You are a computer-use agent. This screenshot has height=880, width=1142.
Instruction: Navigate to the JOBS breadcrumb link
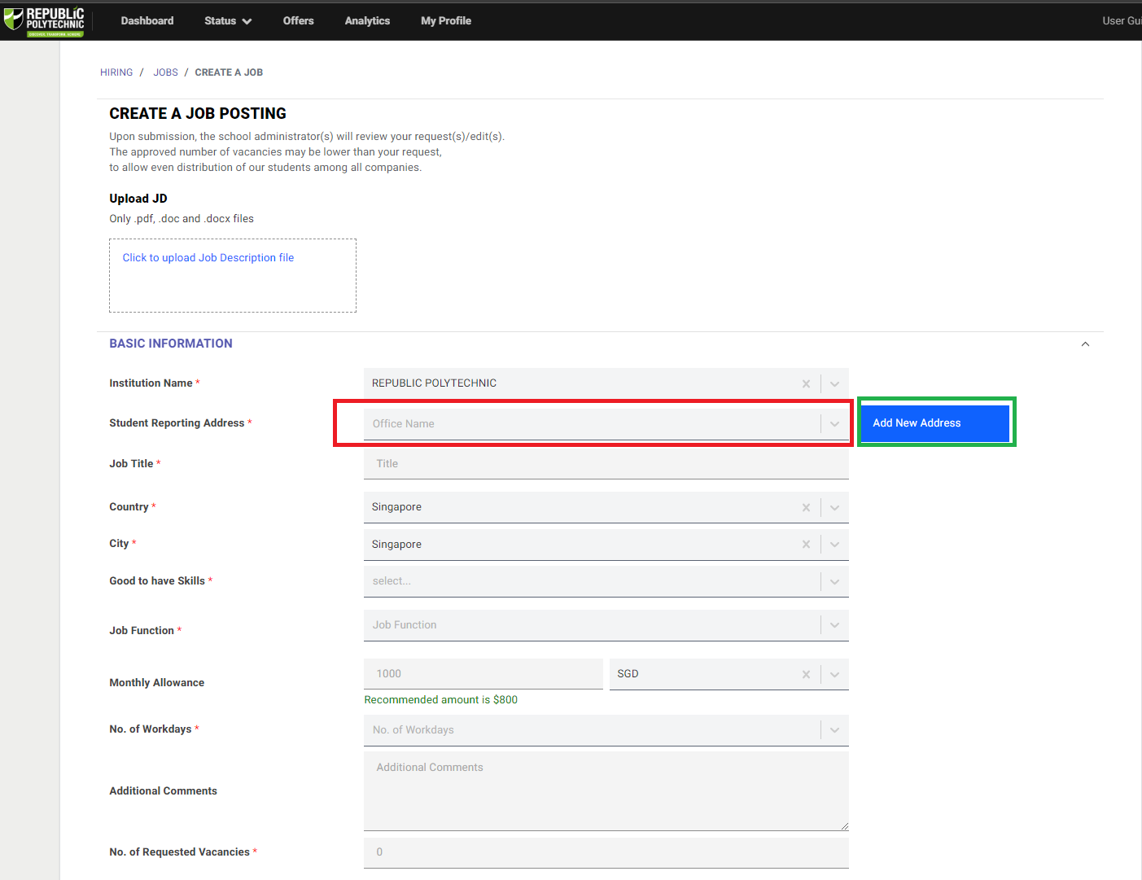tap(165, 72)
